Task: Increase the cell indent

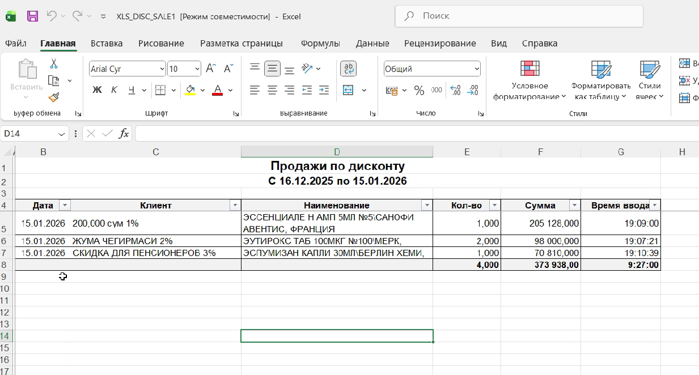Action: pos(324,90)
